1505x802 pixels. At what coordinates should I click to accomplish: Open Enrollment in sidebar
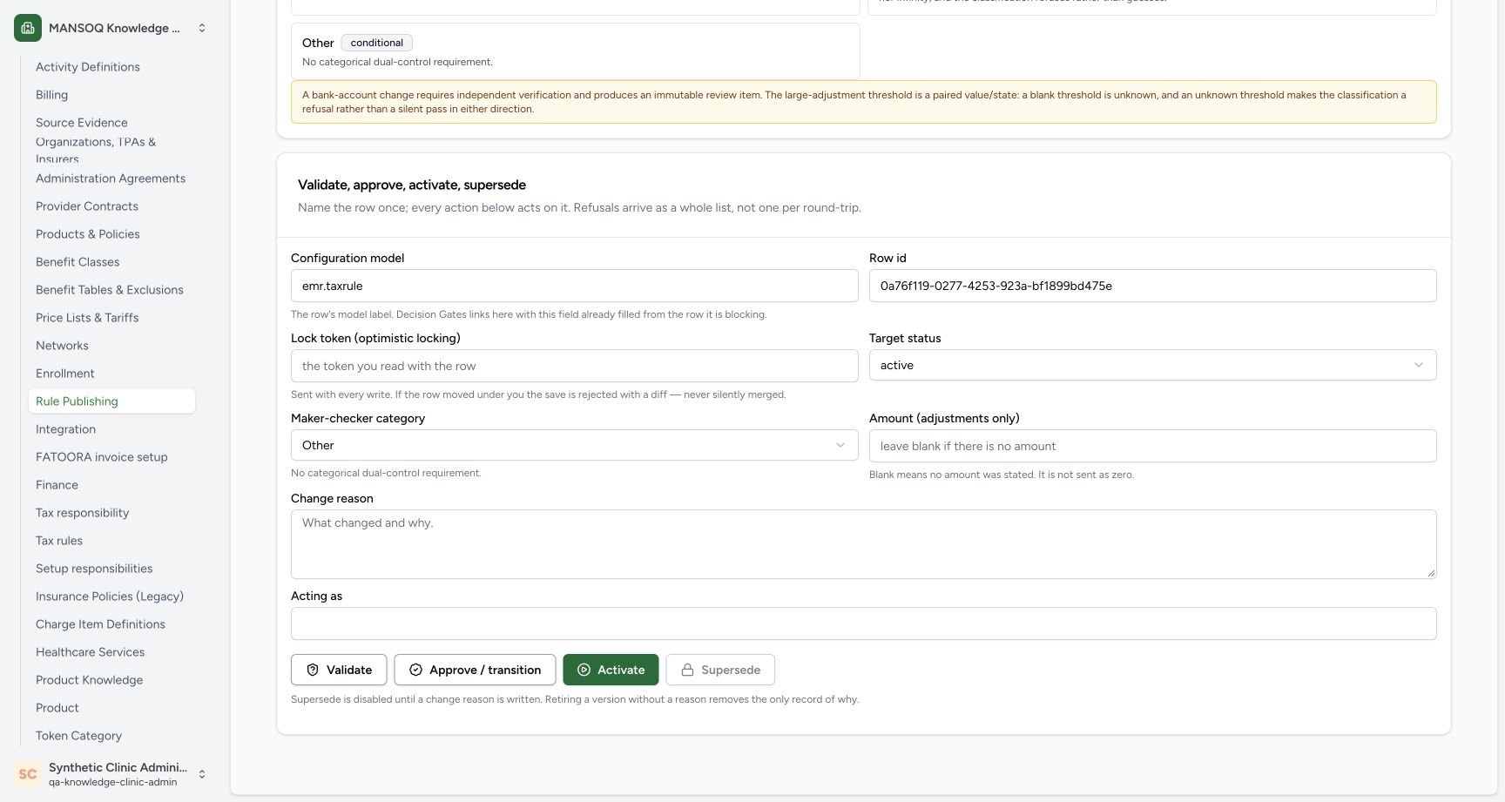coord(65,374)
